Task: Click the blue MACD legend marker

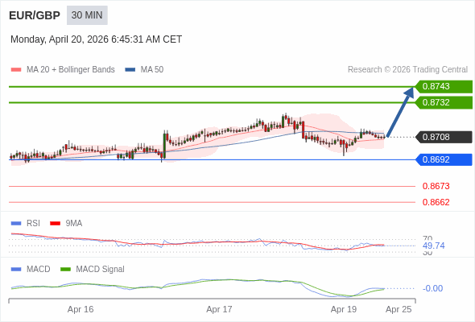Action: pyautogui.click(x=16, y=270)
